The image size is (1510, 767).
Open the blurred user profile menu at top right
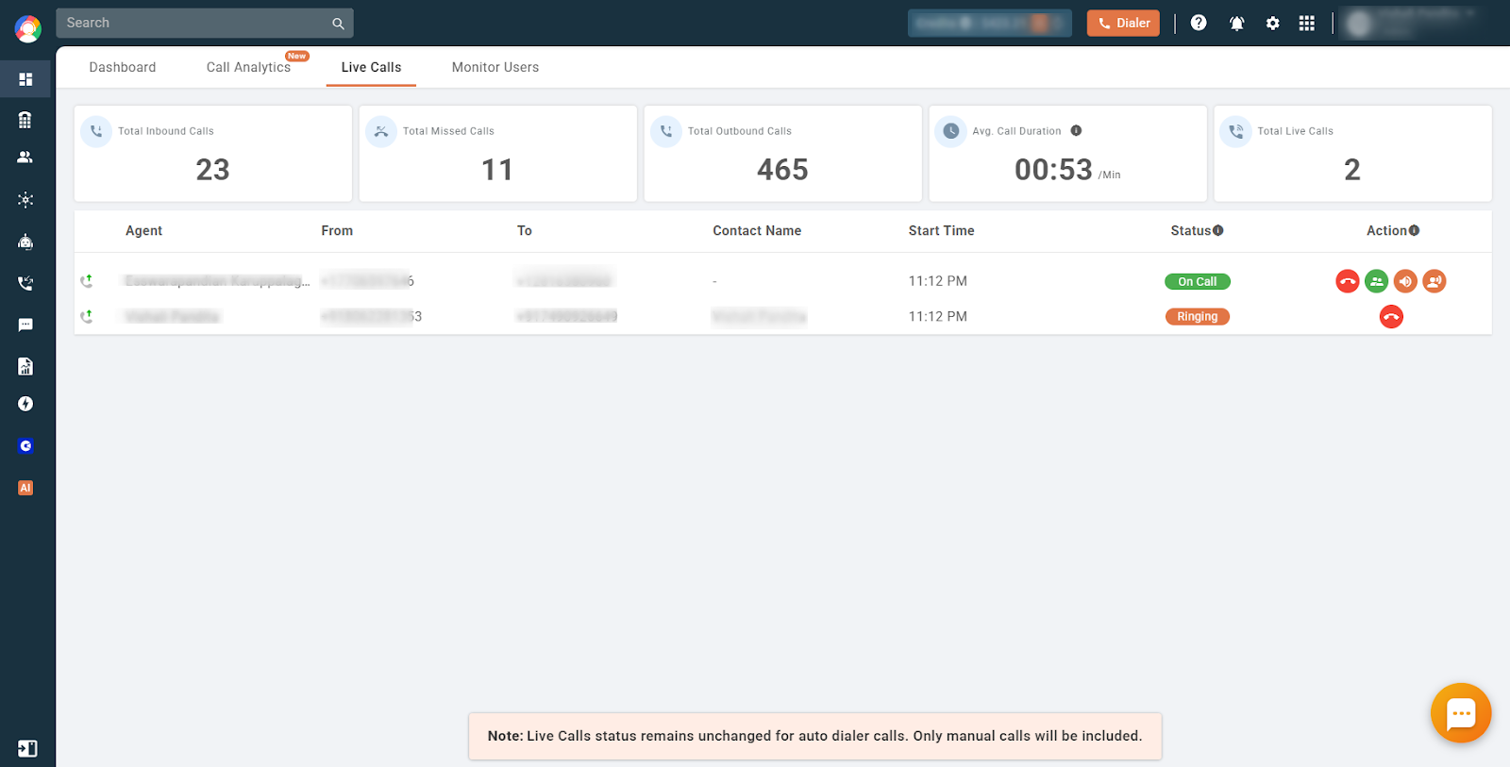coord(1413,24)
